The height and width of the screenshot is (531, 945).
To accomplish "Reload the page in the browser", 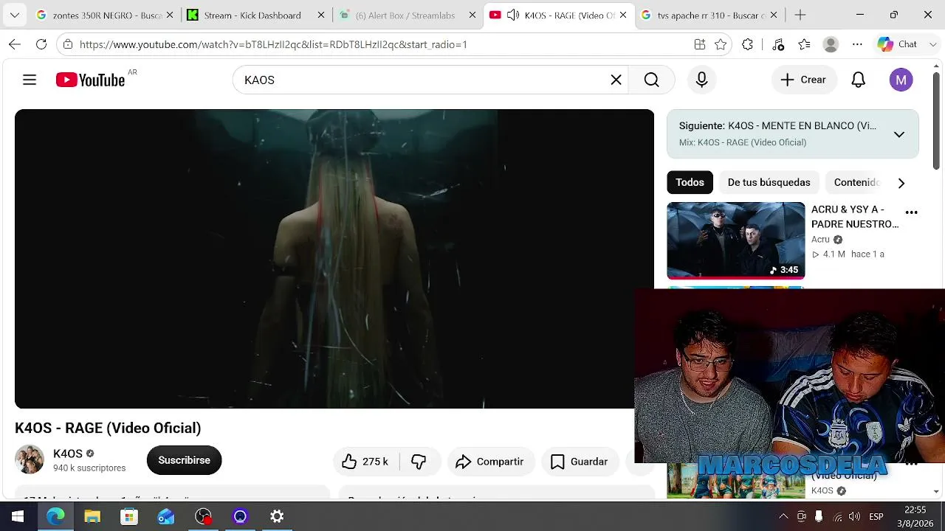I will 41,44.
